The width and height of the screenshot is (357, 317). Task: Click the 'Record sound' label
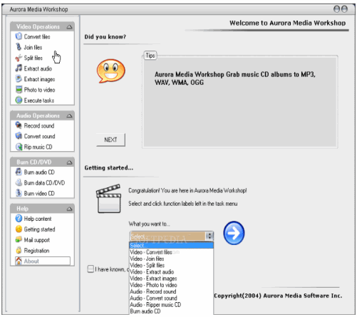click(39, 125)
